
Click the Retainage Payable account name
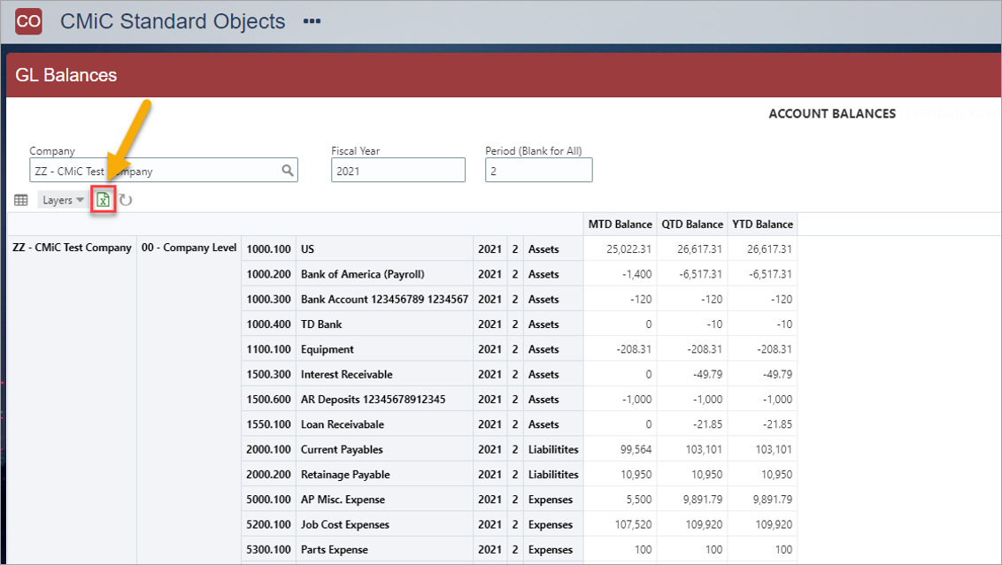[345, 474]
